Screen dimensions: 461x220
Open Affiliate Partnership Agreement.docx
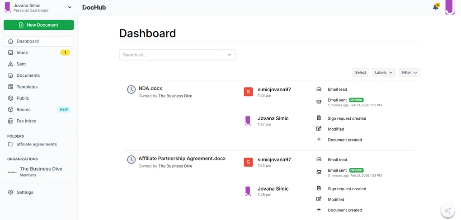coord(182,159)
